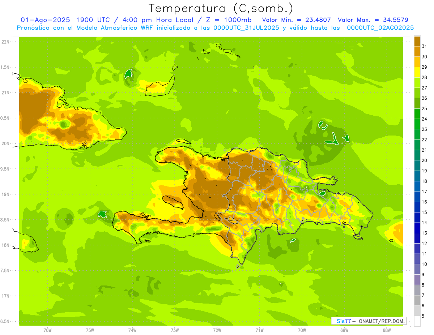
Task: Click the '21N' latitude label
Action: pyautogui.click(x=5, y=93)
